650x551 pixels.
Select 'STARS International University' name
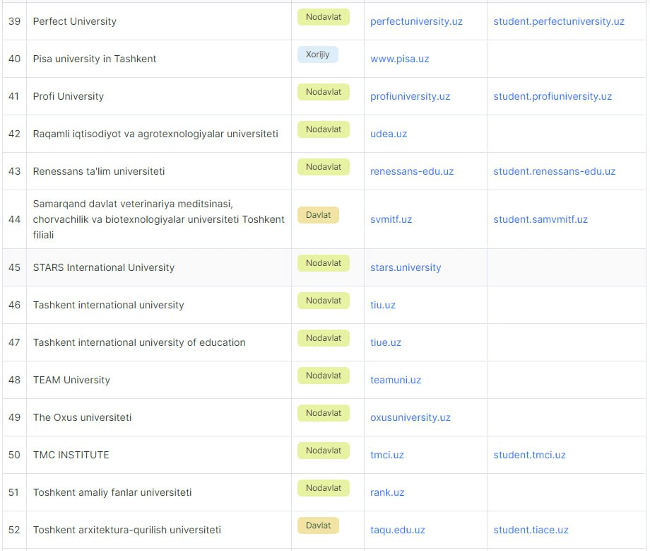[x=104, y=267]
